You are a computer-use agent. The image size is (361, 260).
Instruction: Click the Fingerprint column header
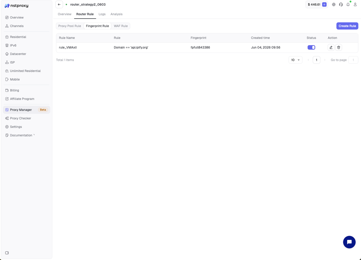[x=198, y=38]
